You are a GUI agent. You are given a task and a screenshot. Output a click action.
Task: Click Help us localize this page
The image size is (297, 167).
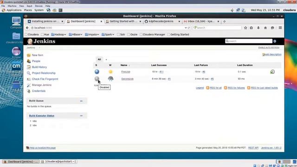(x=43, y=148)
